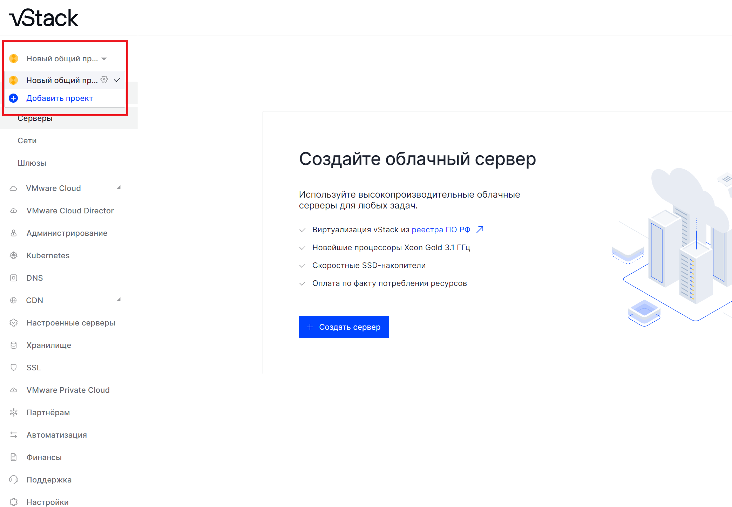732x507 pixels.
Task: Click the Настройки gear icon
Action: tap(13, 502)
